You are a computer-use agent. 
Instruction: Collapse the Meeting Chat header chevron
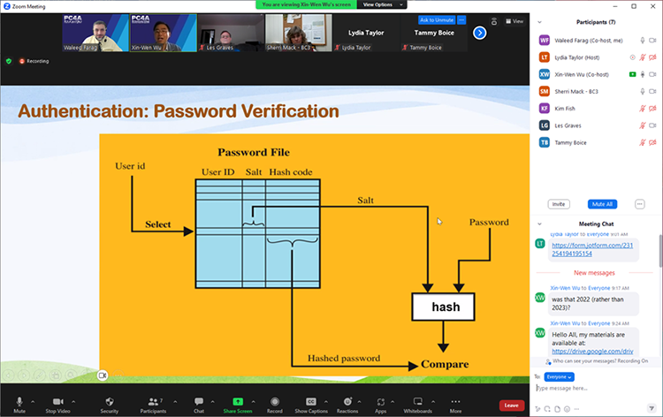[539, 224]
